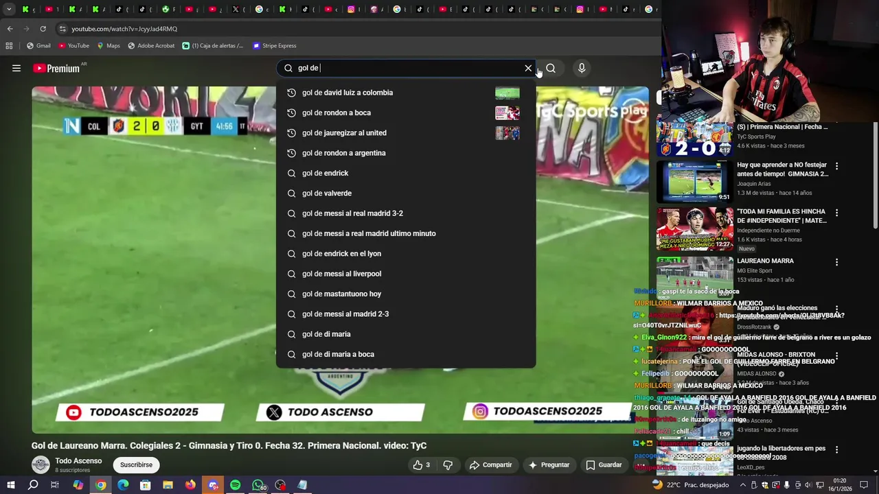Click the magnifier search submit button
This screenshot has width=879, height=494.
click(551, 68)
